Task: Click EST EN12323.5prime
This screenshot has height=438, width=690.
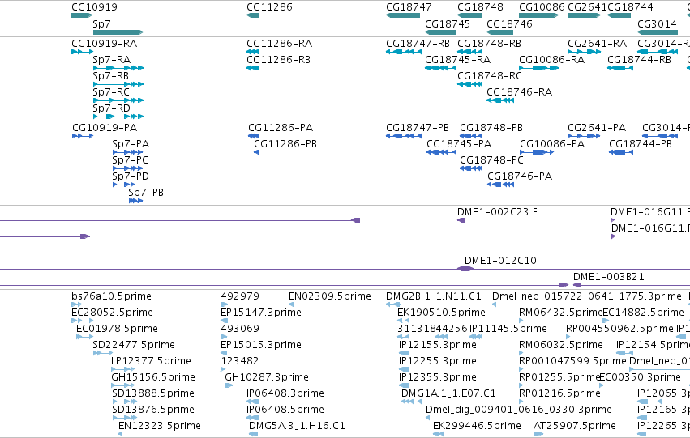Action: click(x=160, y=426)
